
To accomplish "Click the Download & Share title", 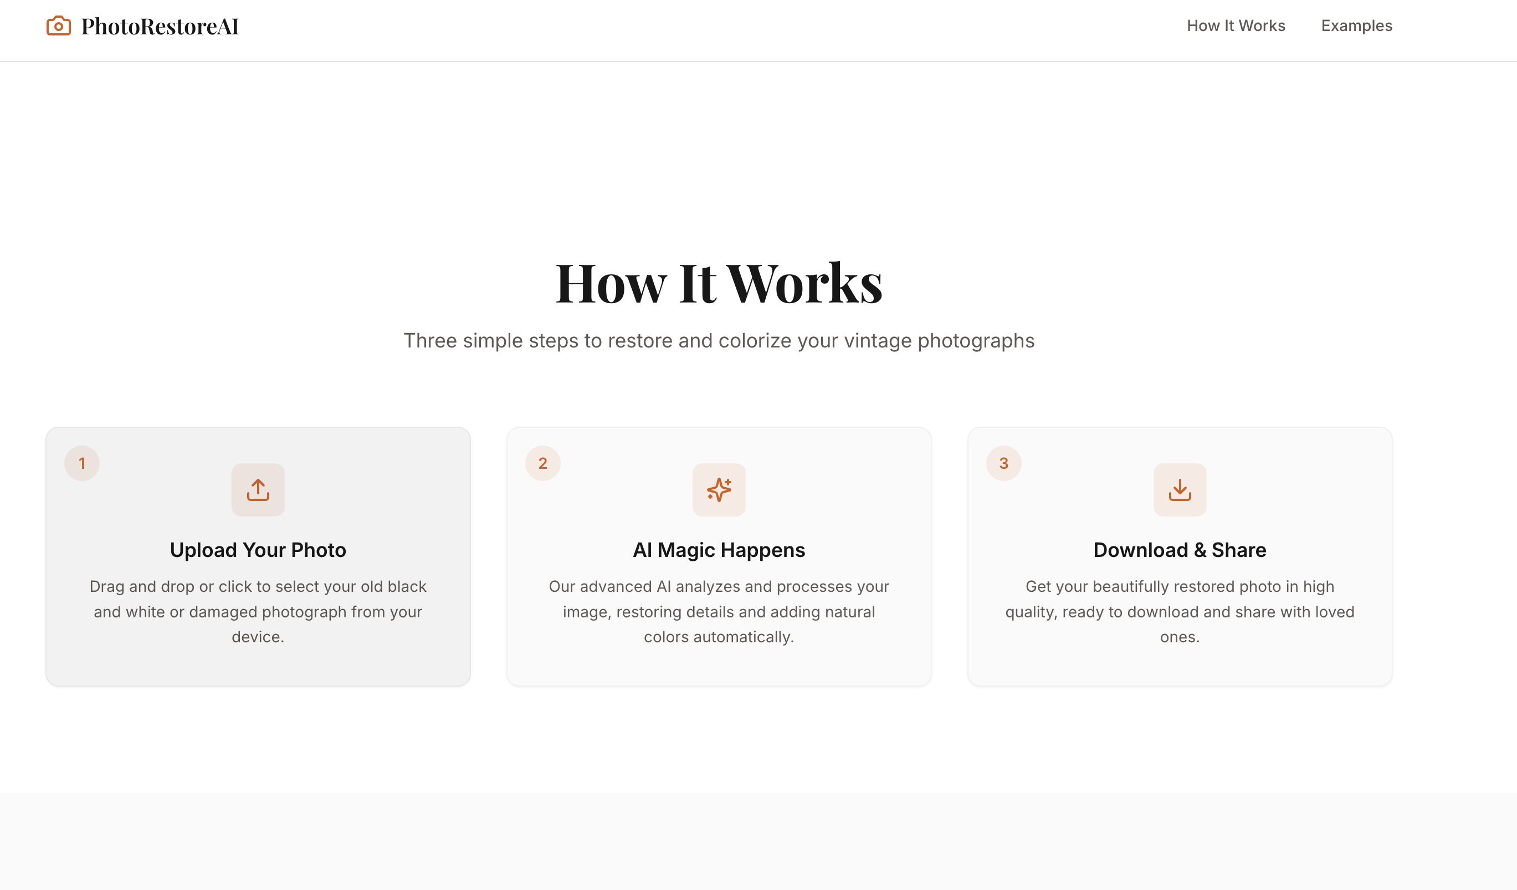I will (1179, 550).
